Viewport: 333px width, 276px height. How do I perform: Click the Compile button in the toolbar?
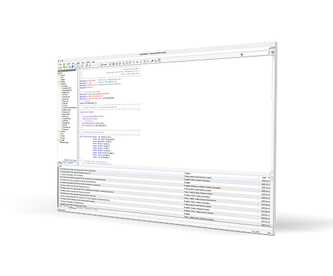(104, 64)
